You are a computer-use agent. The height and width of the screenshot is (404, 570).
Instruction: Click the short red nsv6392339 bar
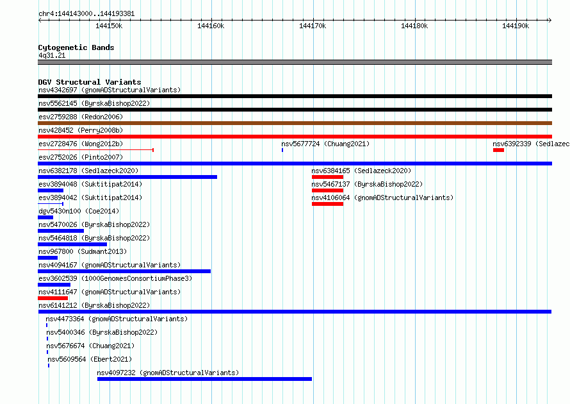click(x=498, y=150)
